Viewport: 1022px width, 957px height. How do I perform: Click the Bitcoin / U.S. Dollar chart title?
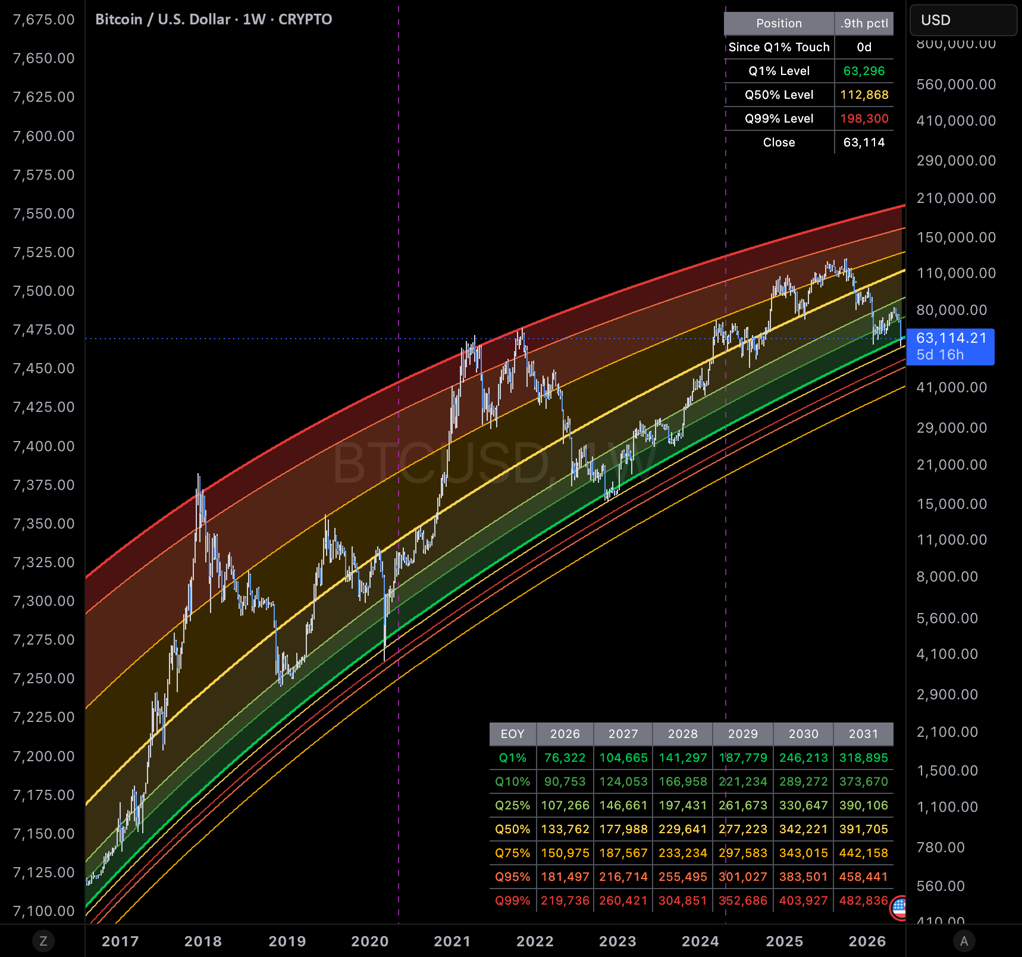point(214,20)
